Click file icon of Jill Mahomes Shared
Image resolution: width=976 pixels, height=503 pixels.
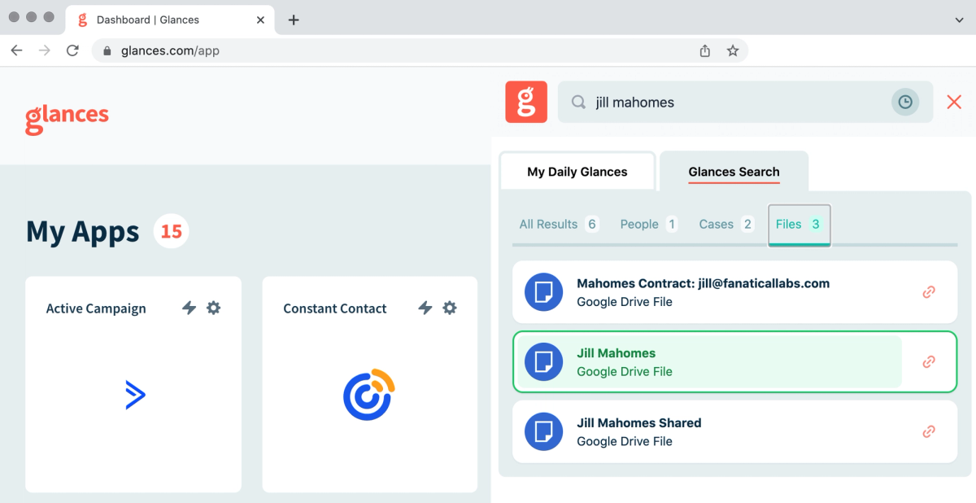pos(544,432)
